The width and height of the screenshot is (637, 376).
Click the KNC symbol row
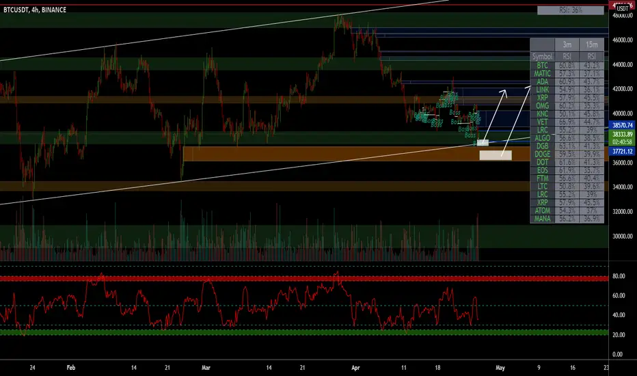tap(543, 113)
